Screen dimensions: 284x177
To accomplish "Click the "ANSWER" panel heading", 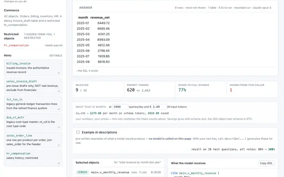I will pos(86,8).
